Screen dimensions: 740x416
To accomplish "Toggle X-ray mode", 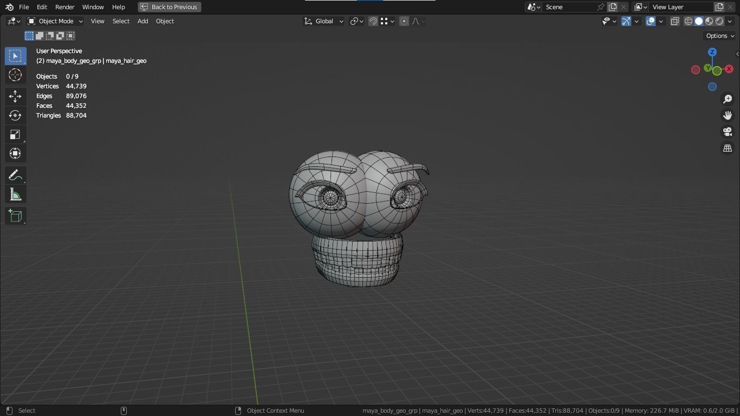I will click(675, 21).
